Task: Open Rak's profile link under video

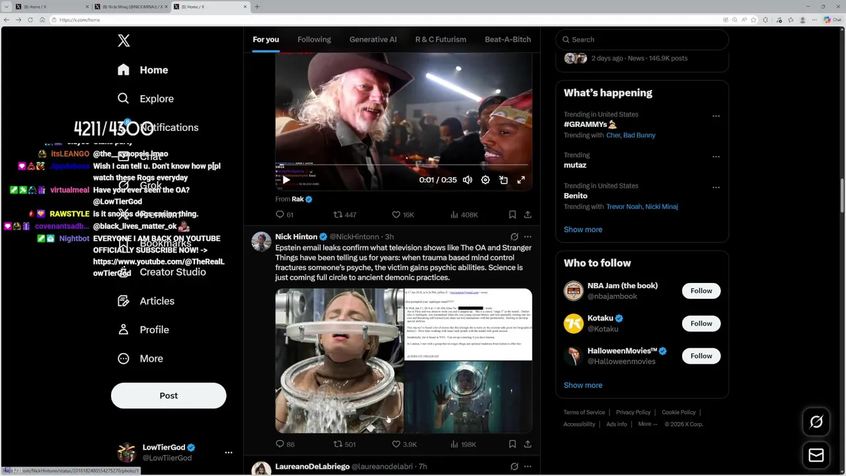Action: (x=297, y=199)
